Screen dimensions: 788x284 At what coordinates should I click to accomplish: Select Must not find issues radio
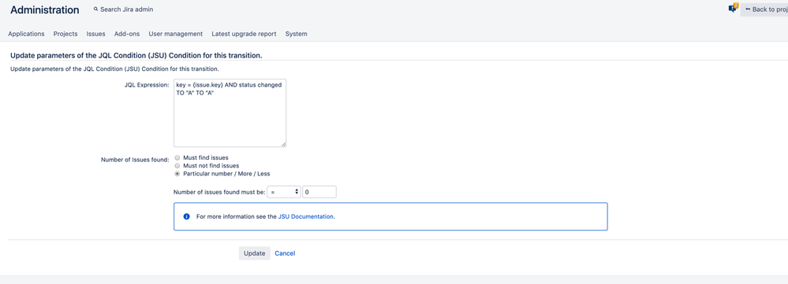pyautogui.click(x=177, y=165)
